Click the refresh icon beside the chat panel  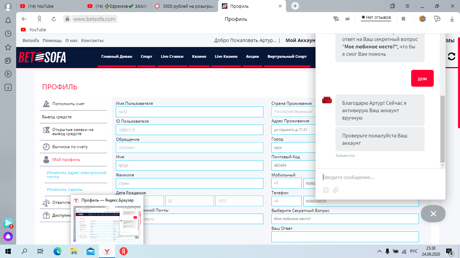coord(451,57)
